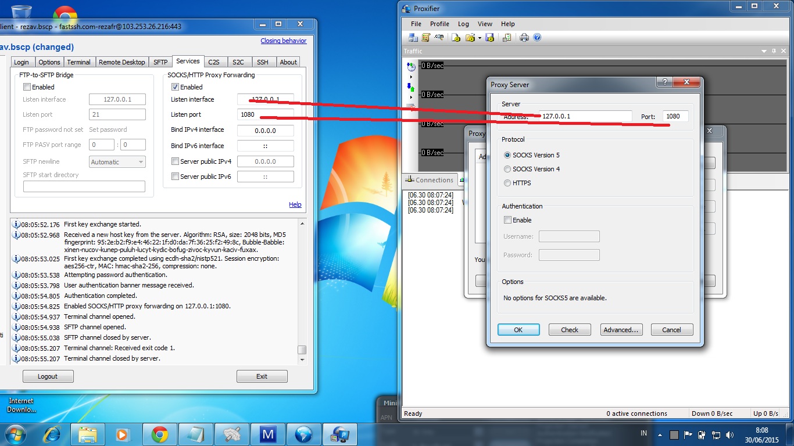Click Cancel in Proxy Server dialog
This screenshot has height=446, width=794.
[671, 330]
